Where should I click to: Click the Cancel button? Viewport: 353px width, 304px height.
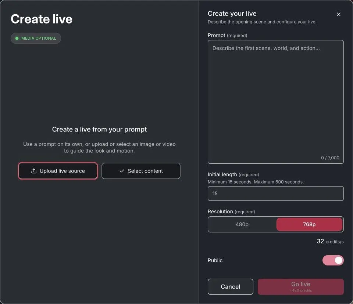230,287
